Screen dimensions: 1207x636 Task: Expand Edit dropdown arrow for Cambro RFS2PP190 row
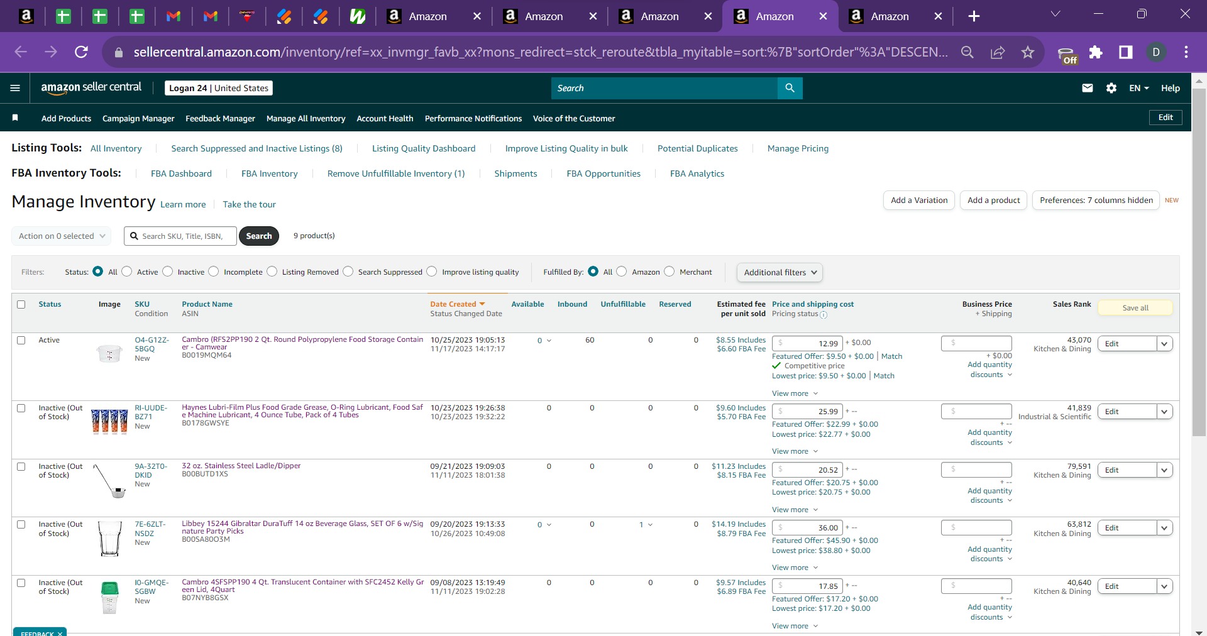1164,344
